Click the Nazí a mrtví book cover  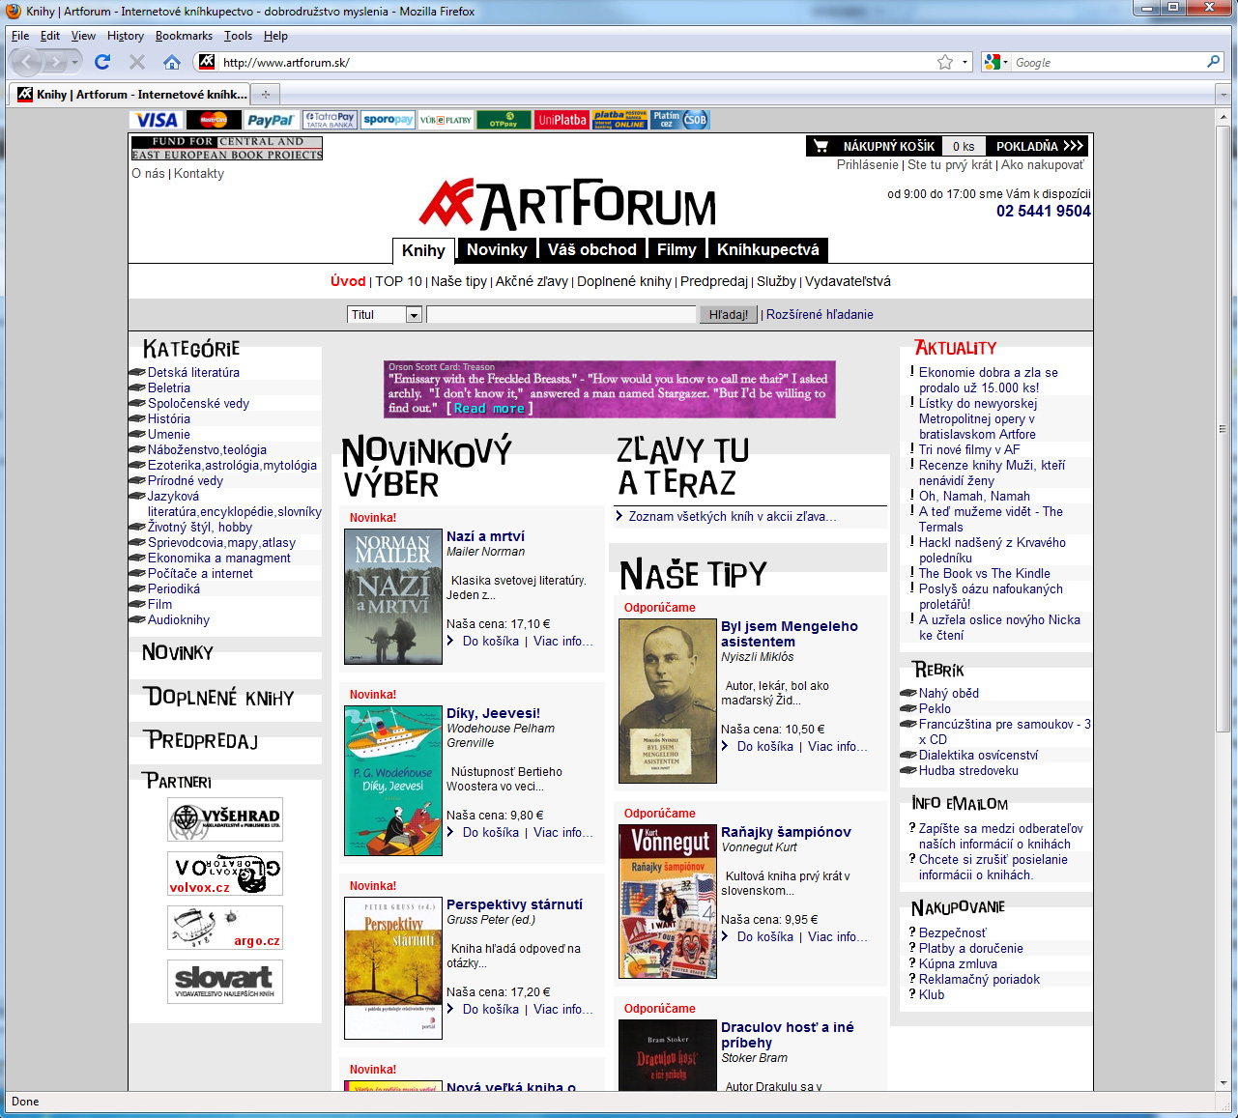click(x=393, y=596)
